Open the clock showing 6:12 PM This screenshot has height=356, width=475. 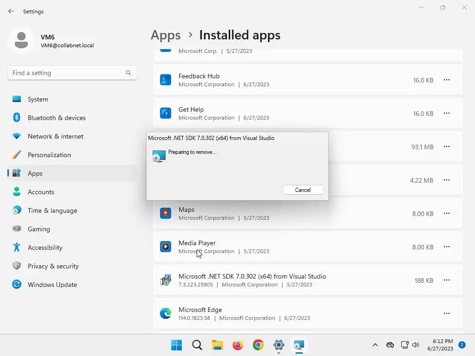click(440, 345)
